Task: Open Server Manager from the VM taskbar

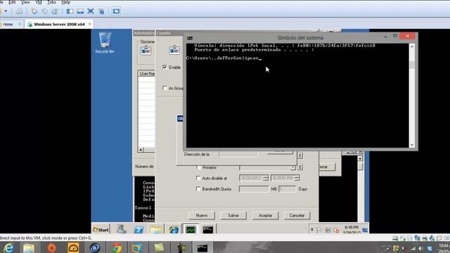Action: click(x=122, y=229)
